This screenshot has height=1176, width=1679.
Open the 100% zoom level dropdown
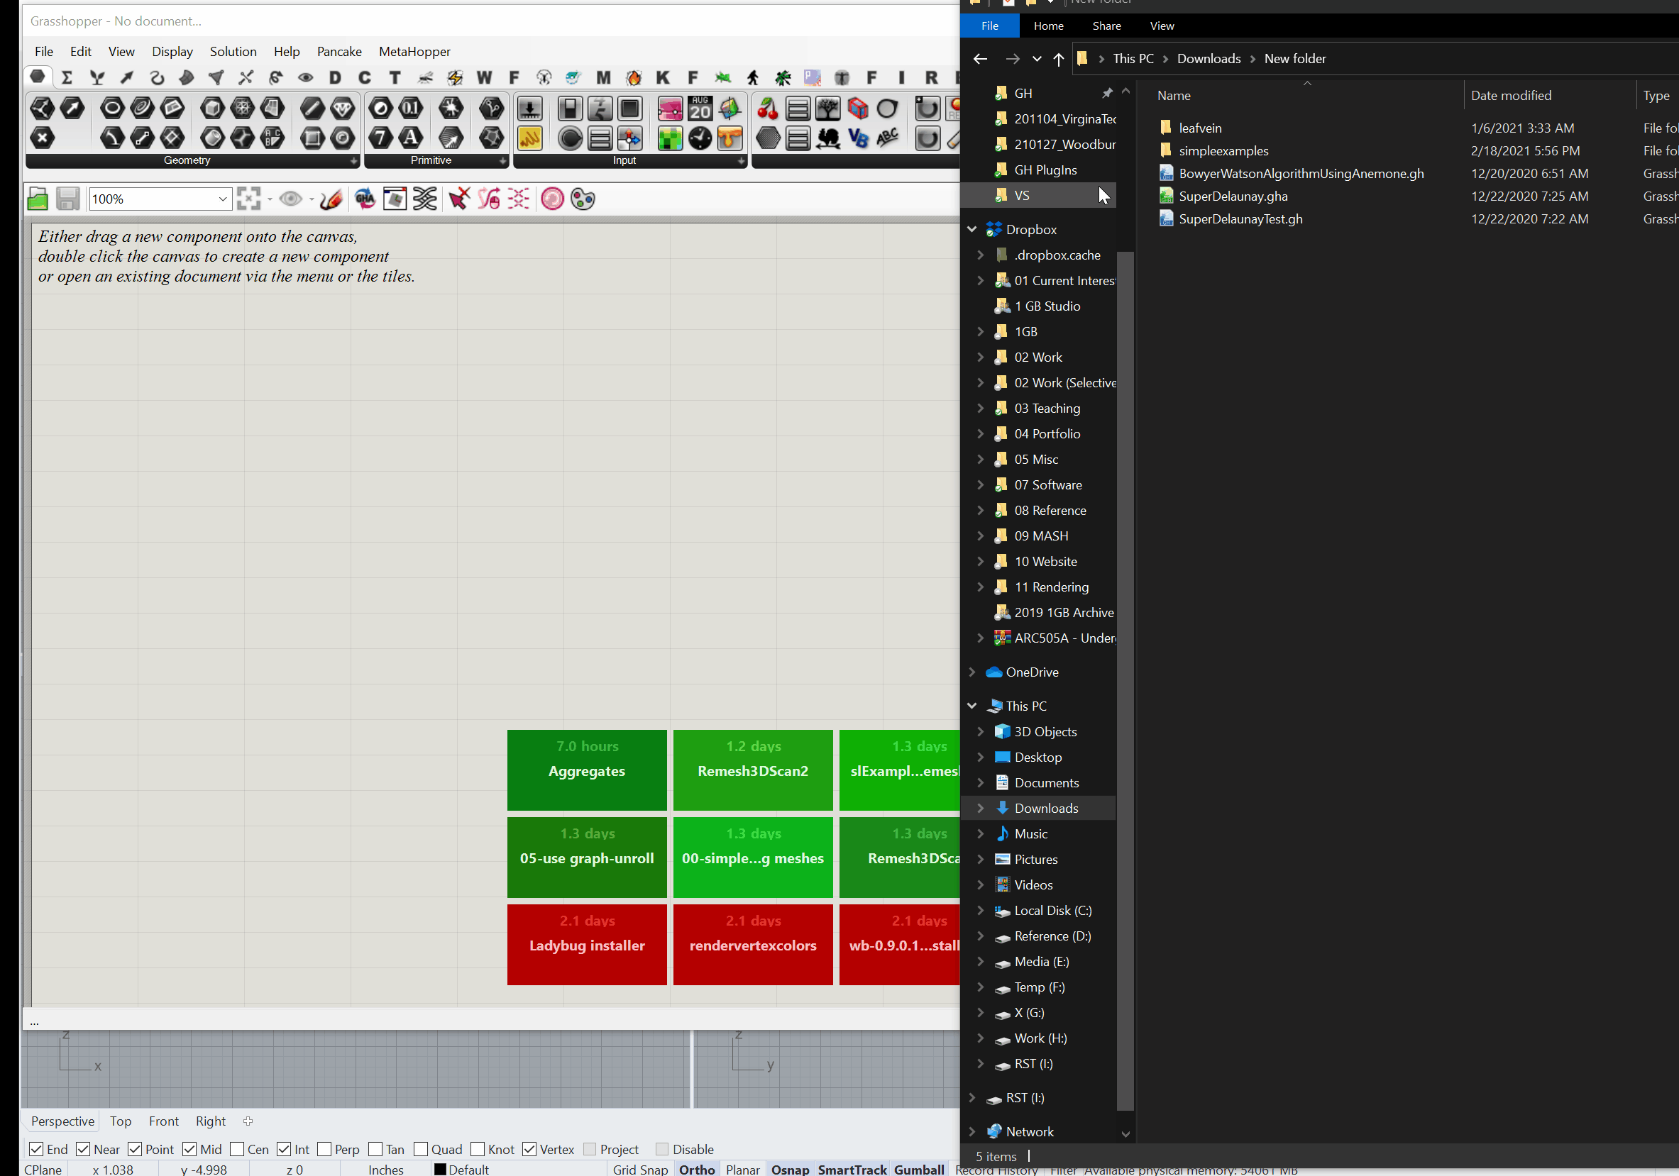[x=222, y=199]
